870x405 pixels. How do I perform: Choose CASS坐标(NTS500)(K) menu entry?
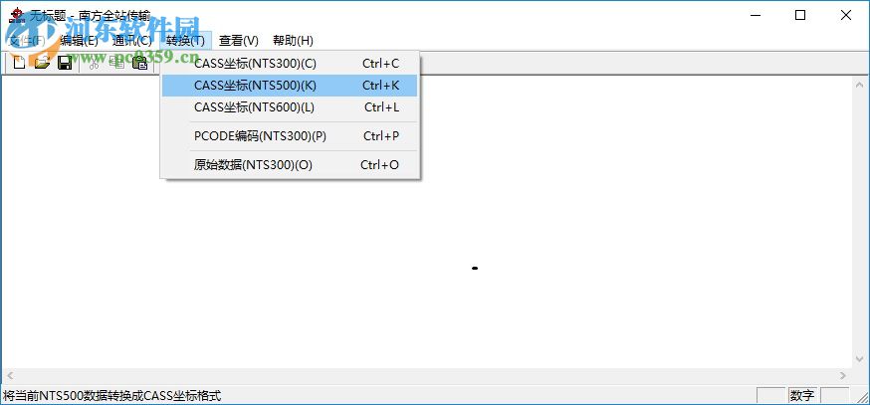coord(290,86)
